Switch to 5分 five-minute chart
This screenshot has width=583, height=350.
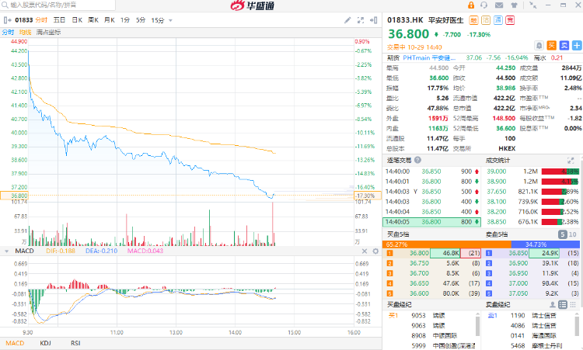click(141, 20)
